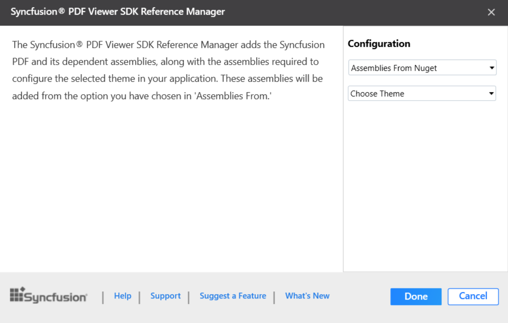Click the Assemblies From Nuget dropdown arrow
The height and width of the screenshot is (323, 508).
(x=491, y=68)
